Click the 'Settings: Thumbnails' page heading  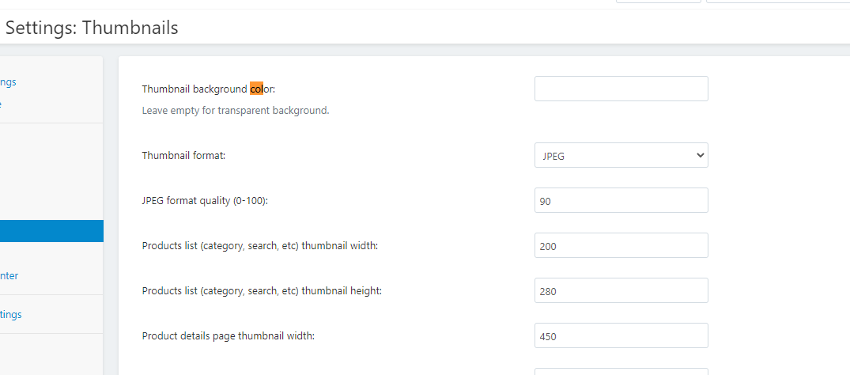[92, 28]
